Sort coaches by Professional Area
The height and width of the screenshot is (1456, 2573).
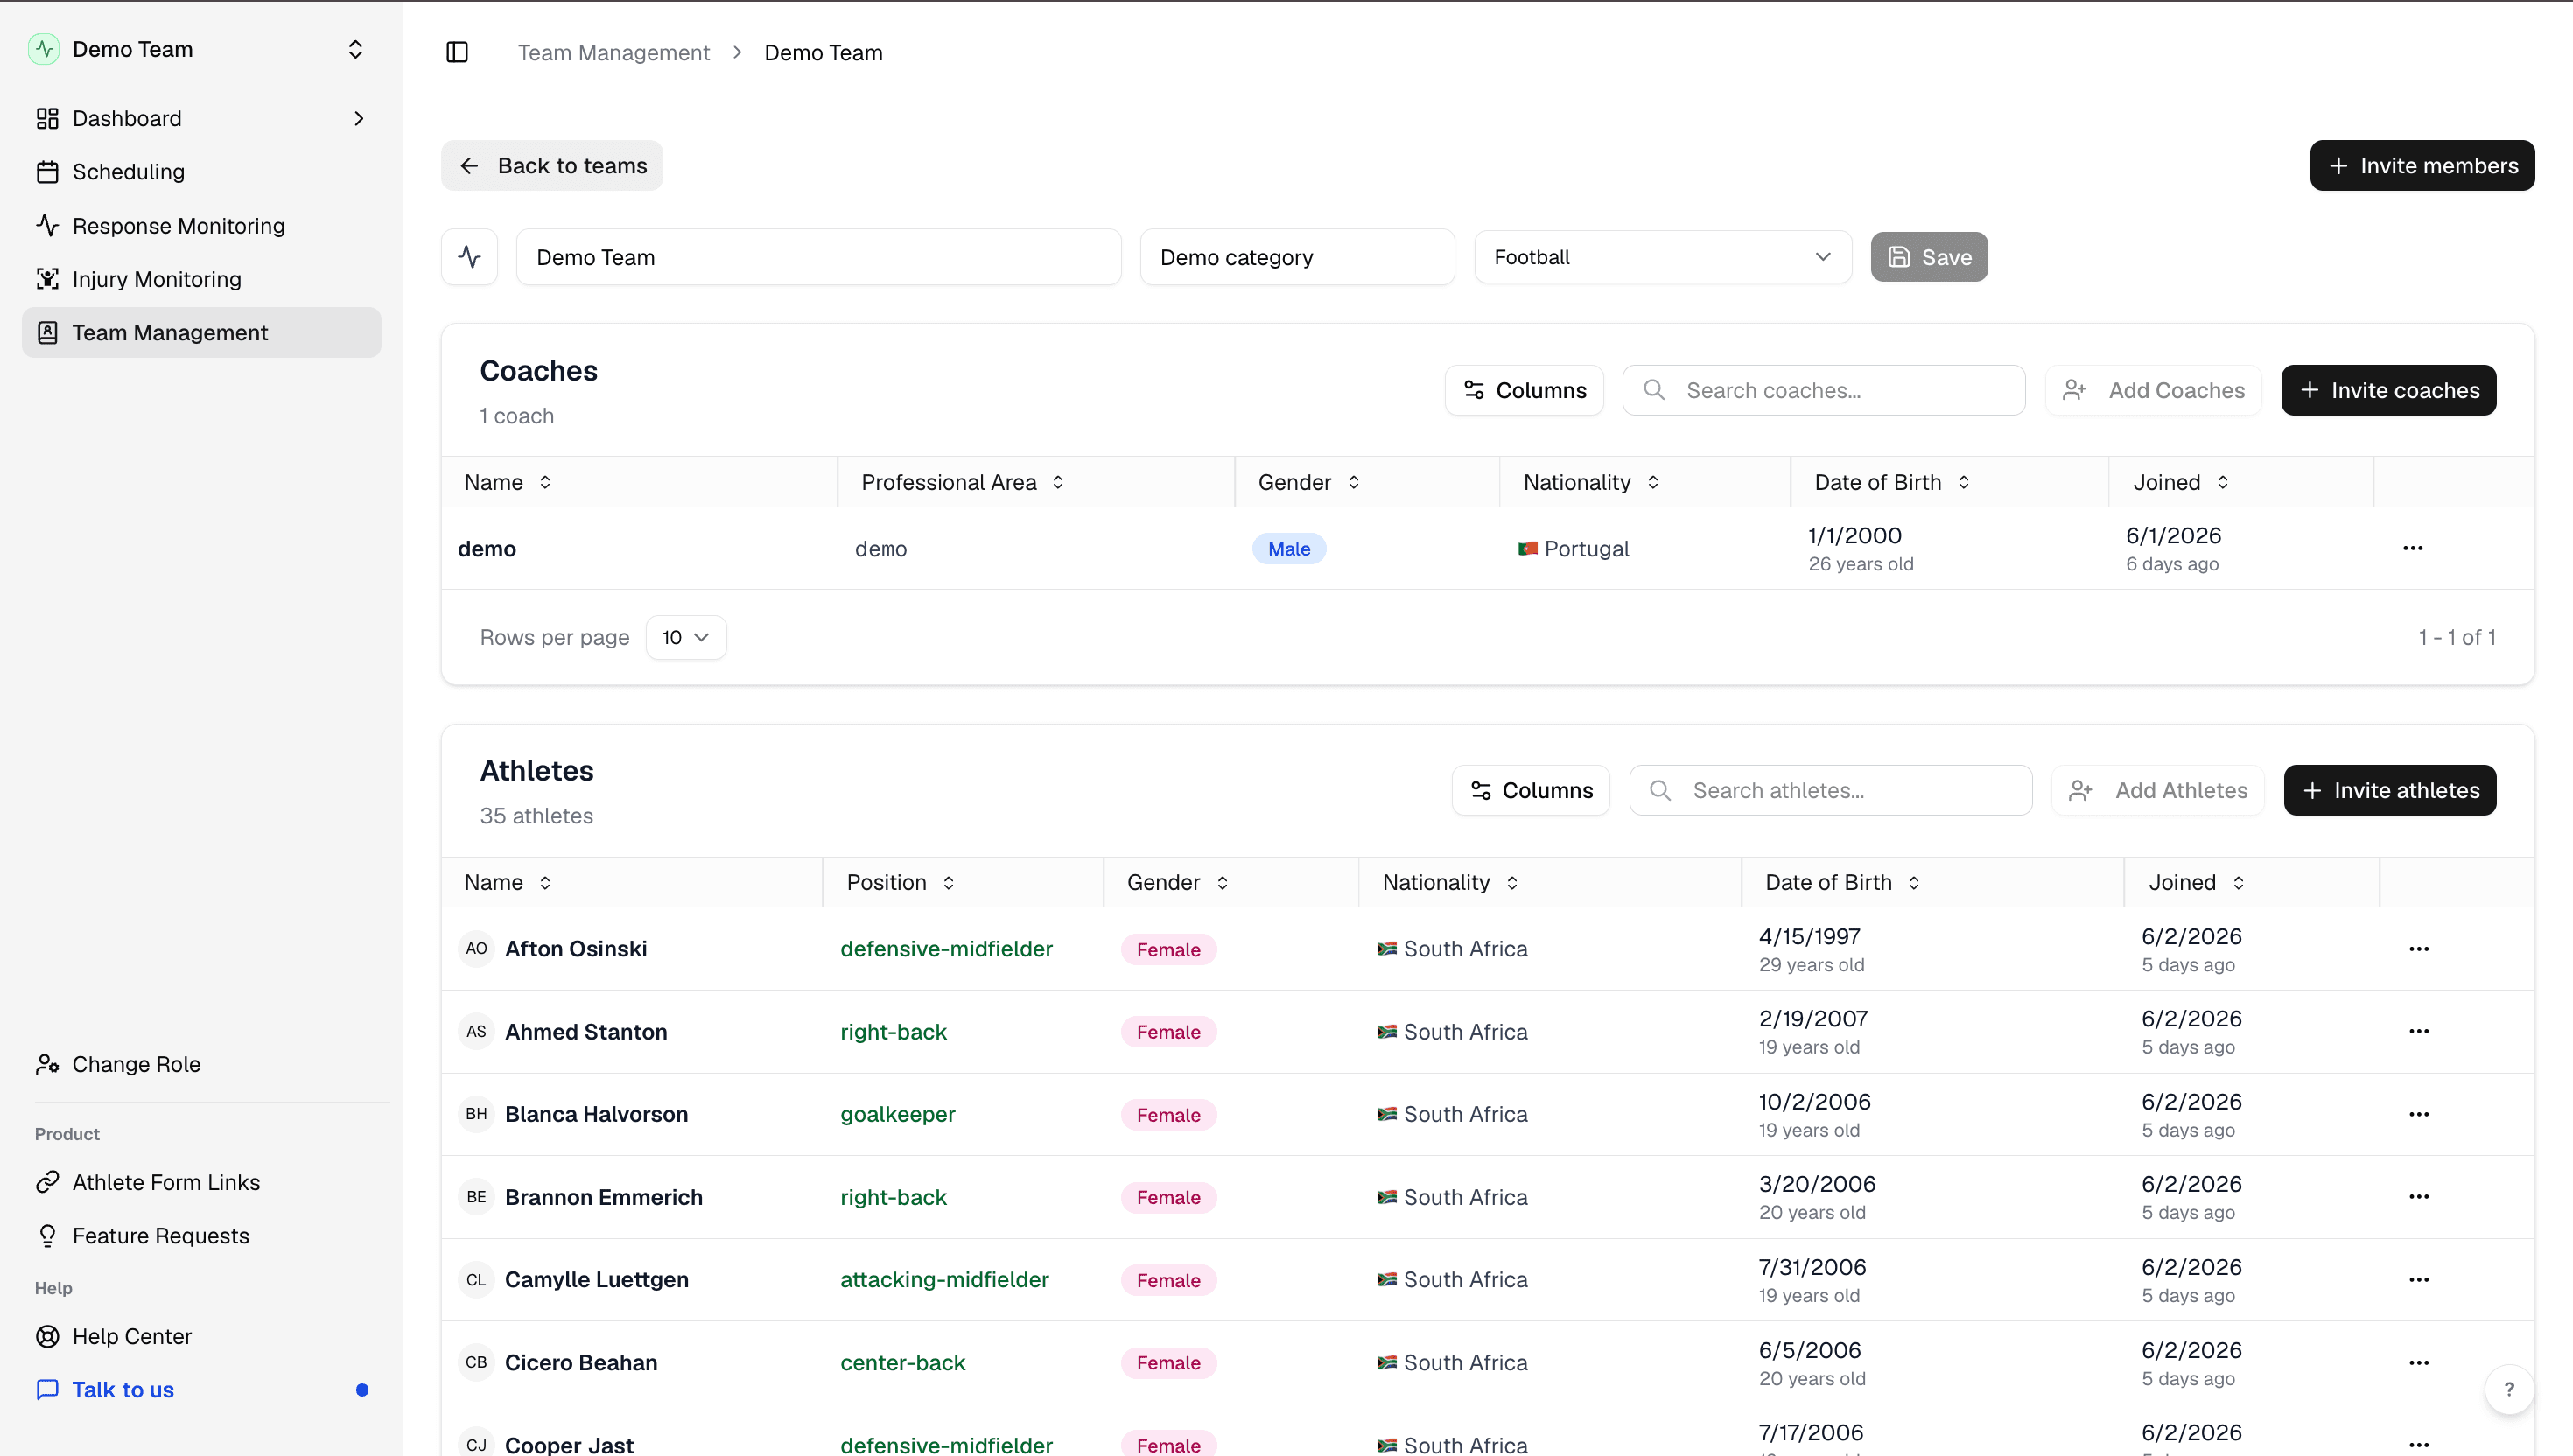pyautogui.click(x=963, y=482)
